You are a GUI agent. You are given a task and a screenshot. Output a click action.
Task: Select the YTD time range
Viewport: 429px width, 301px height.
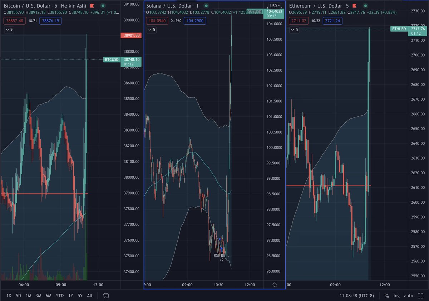(x=60, y=296)
